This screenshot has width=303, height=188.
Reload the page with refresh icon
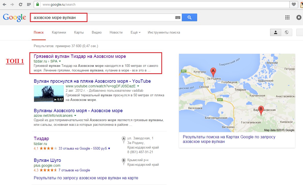pos(20,4)
